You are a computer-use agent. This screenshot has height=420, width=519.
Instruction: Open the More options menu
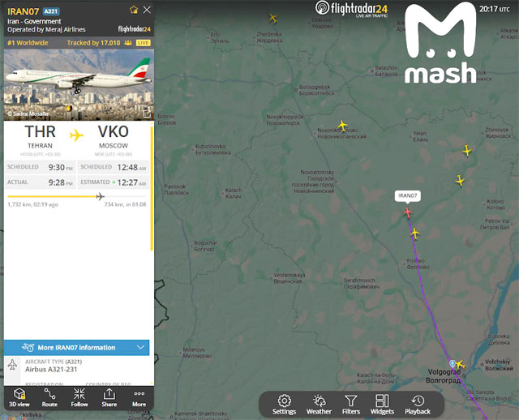click(x=139, y=397)
